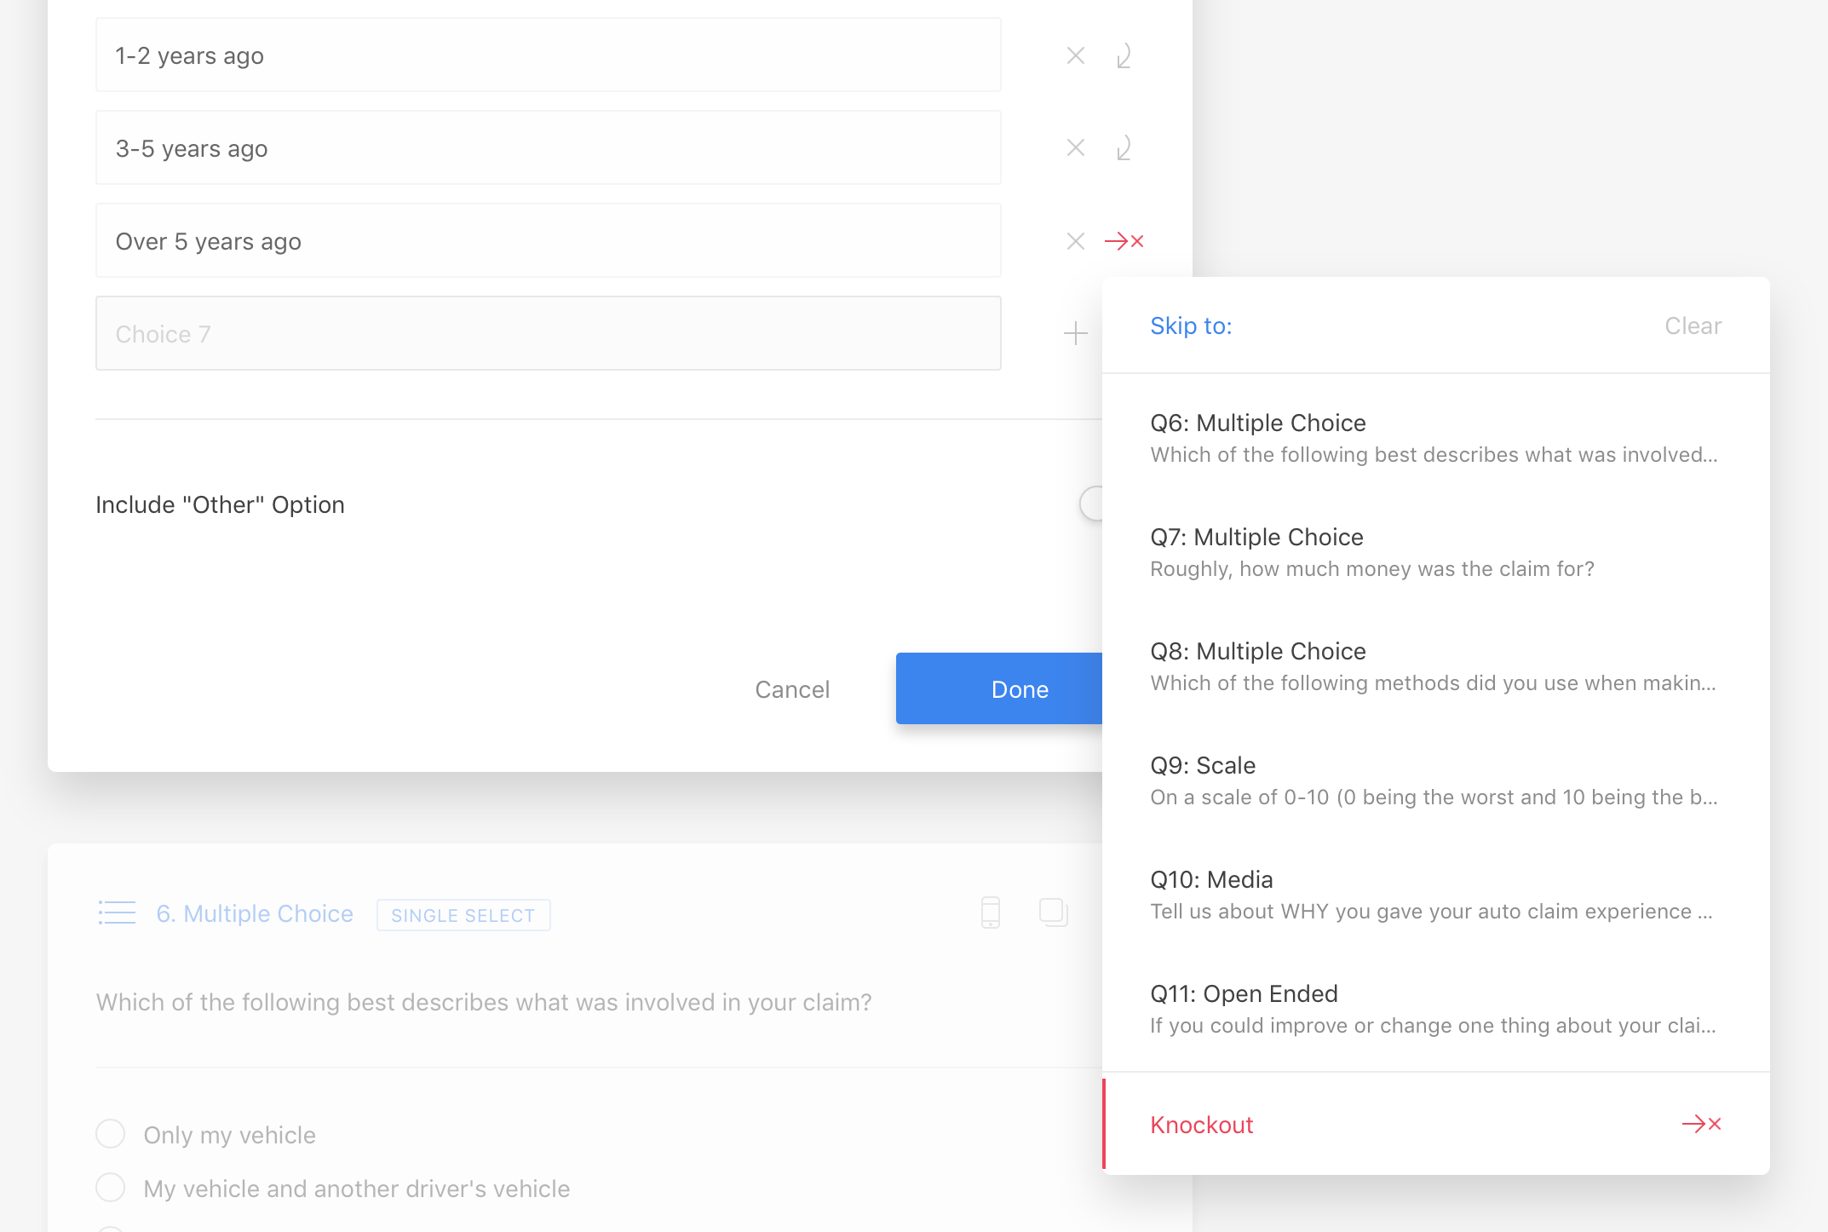Image resolution: width=1828 pixels, height=1232 pixels.
Task: Edit the 'Over 5 years ago' choice field
Action: (x=548, y=241)
